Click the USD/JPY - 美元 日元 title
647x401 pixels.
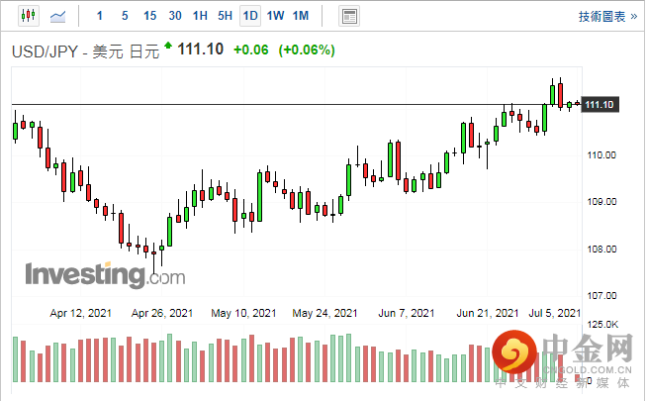click(85, 51)
